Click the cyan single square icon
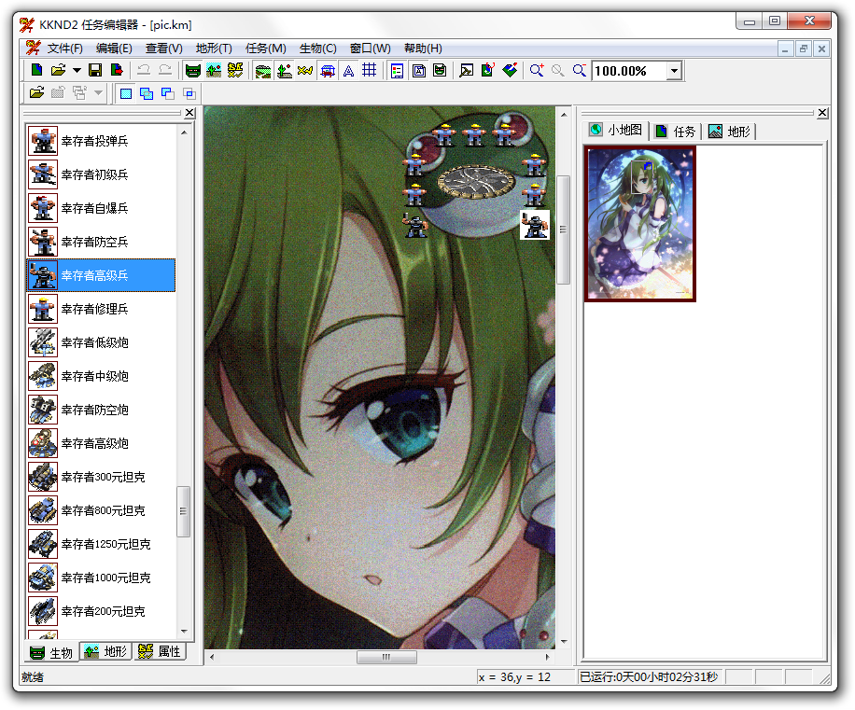 pos(126,92)
